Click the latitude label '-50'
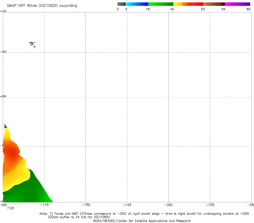The width and height of the screenshot is (254, 223). pos(3,96)
